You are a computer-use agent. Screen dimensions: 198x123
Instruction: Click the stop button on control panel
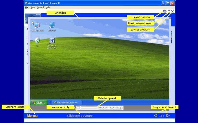110,108
